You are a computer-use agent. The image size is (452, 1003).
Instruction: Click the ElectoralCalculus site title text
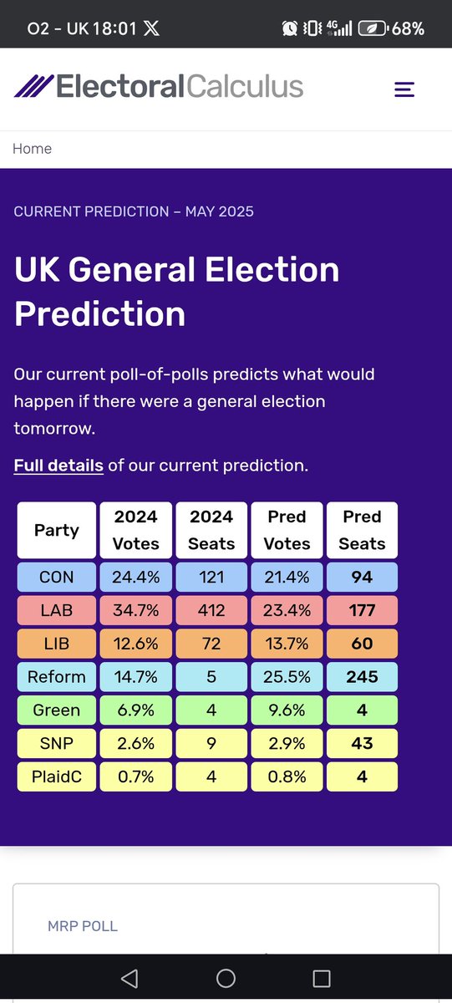180,86
